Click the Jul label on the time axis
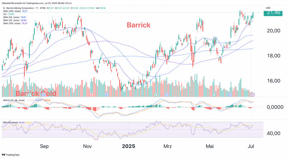 click(251, 146)
